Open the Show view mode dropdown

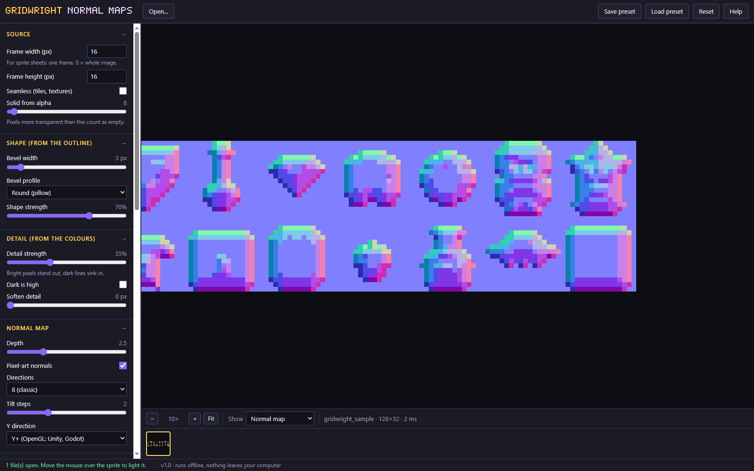280,419
